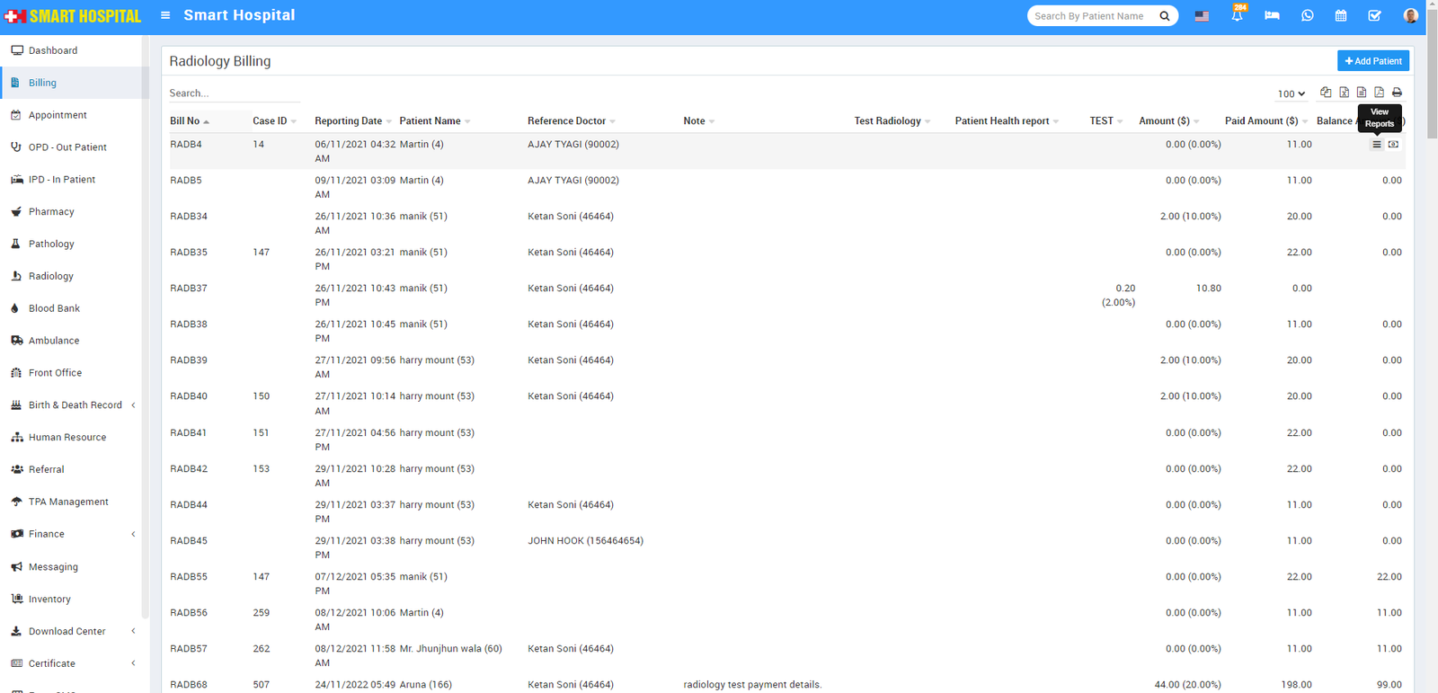Click the bed status icon
The width and height of the screenshot is (1438, 693).
click(x=1272, y=15)
